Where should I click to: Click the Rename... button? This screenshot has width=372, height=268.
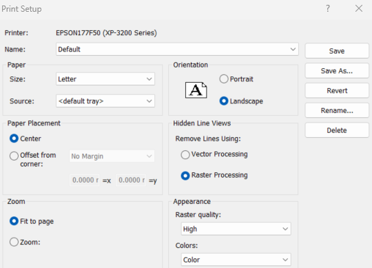point(337,110)
